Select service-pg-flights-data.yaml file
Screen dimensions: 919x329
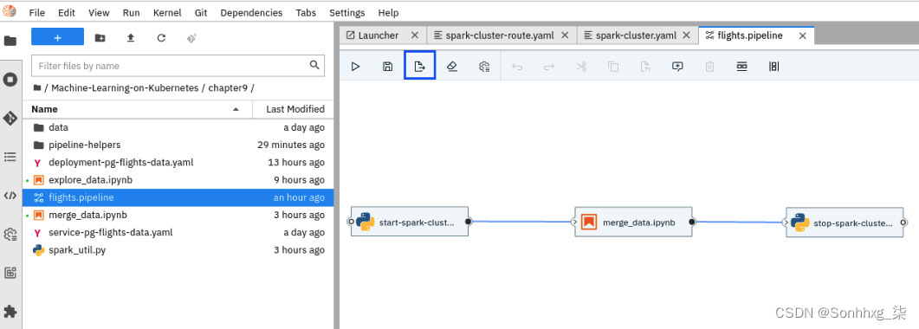pos(178,232)
